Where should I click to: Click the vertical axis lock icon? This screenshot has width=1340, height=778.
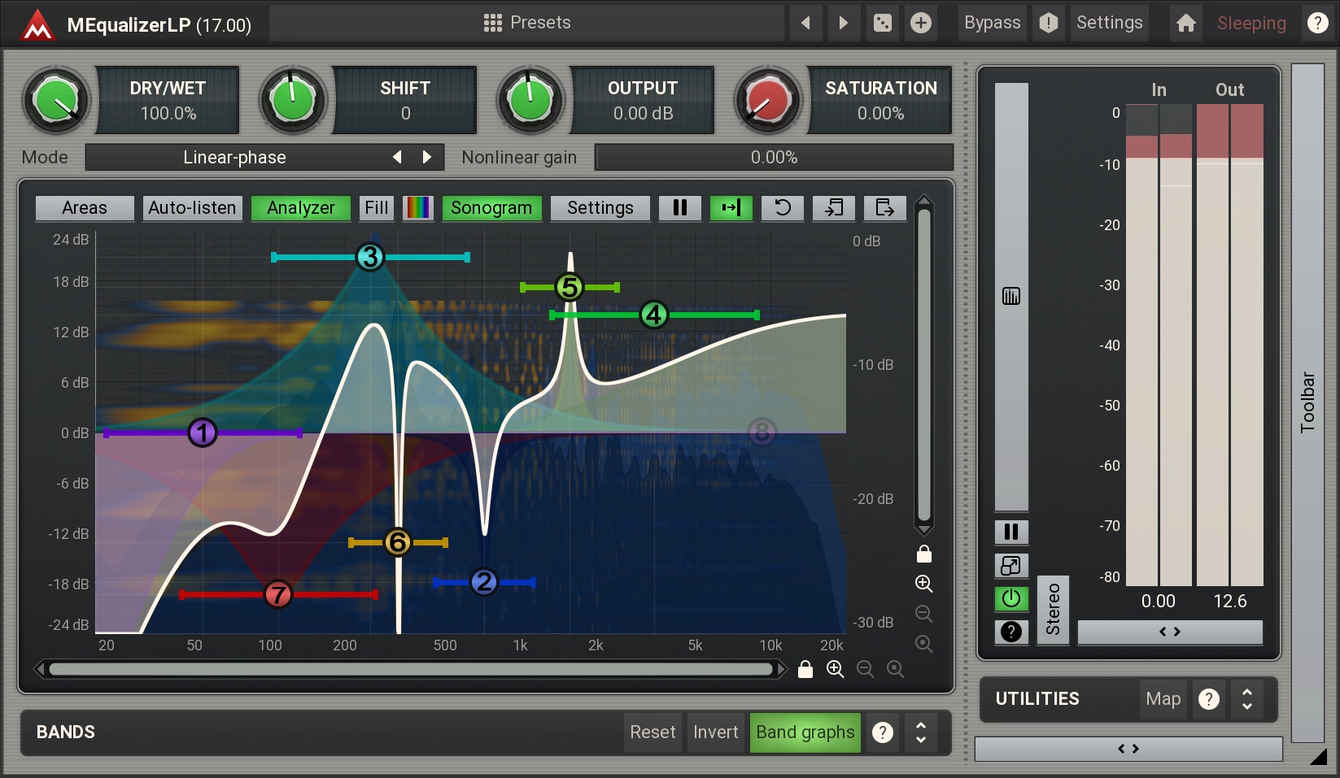pos(923,554)
